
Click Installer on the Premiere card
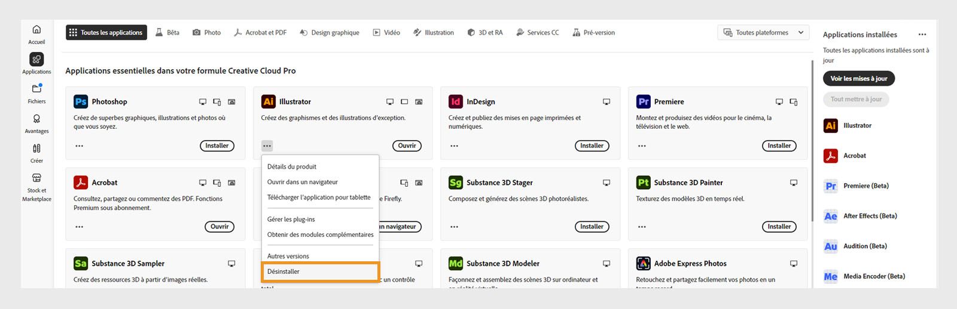pyautogui.click(x=779, y=146)
